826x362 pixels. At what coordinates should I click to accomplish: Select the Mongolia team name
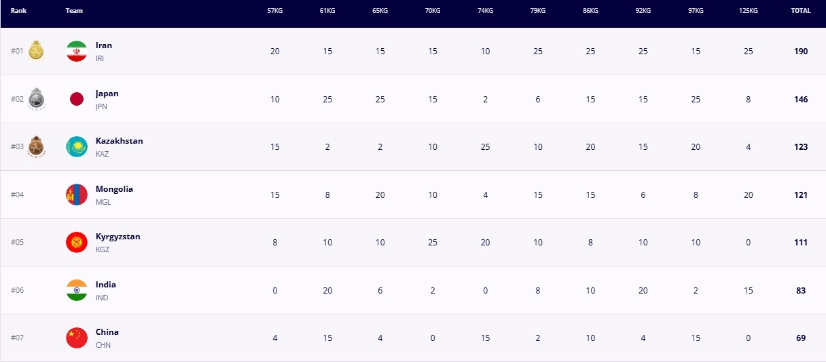pos(114,189)
